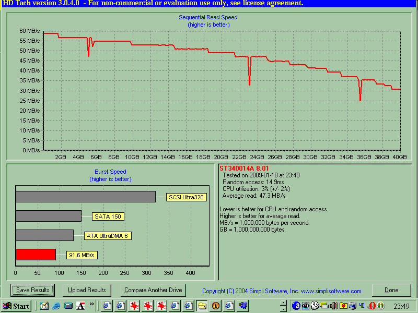This screenshot has height=313, width=418.
Task: Switch to the orange info taskbar window
Action: [216, 306]
